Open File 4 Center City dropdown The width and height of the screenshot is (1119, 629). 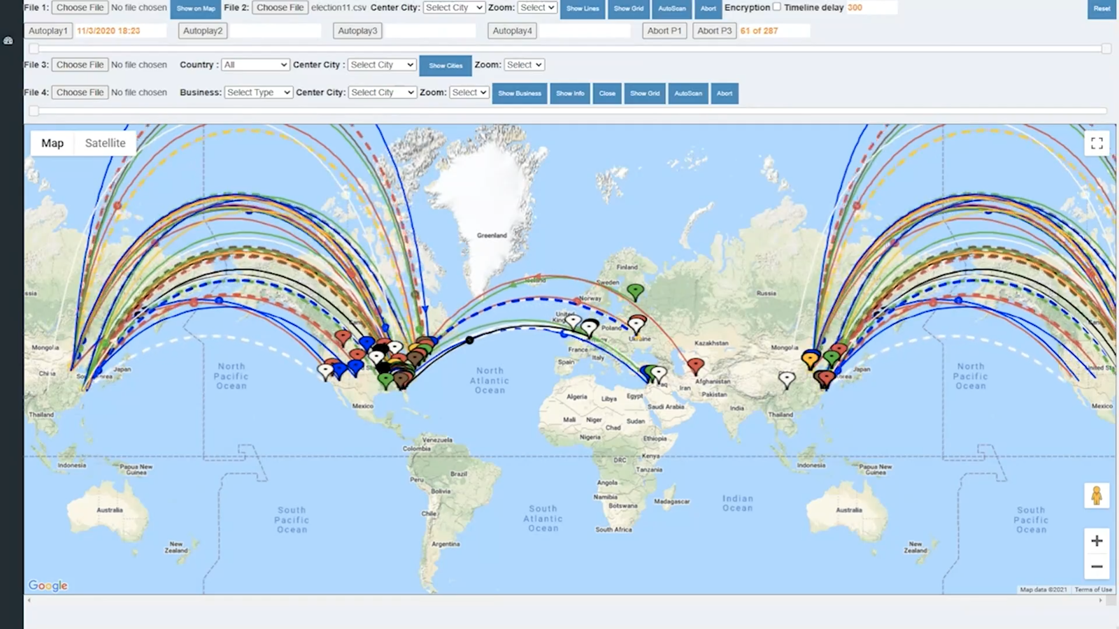[383, 92]
